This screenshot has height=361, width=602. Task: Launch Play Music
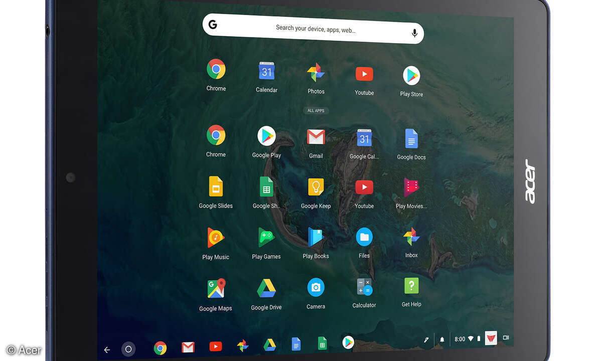coord(216,238)
